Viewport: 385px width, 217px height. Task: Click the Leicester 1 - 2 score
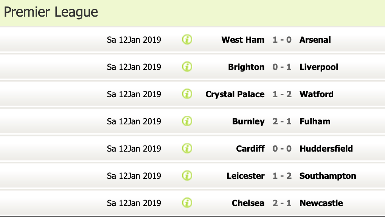pyautogui.click(x=282, y=176)
